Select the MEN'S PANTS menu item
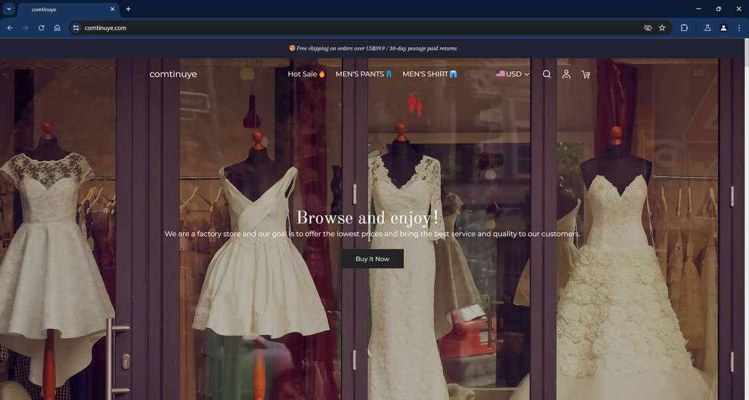Screen dimensions: 749x400 point(363,74)
